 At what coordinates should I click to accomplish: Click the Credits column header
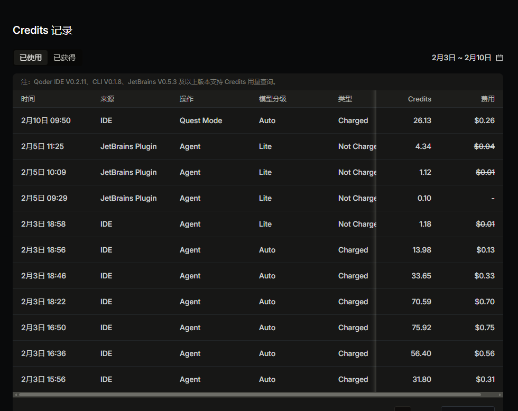tap(420, 99)
